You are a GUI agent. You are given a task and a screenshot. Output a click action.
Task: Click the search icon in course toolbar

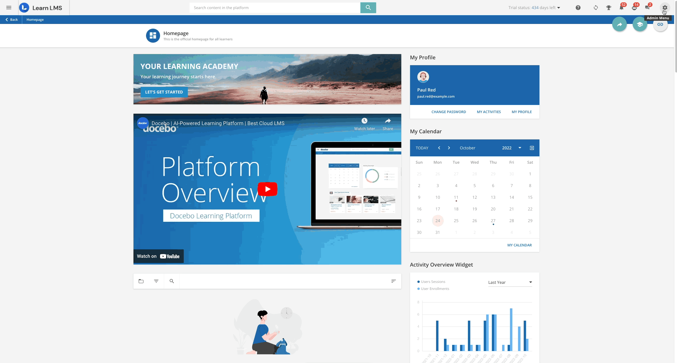coord(172,281)
